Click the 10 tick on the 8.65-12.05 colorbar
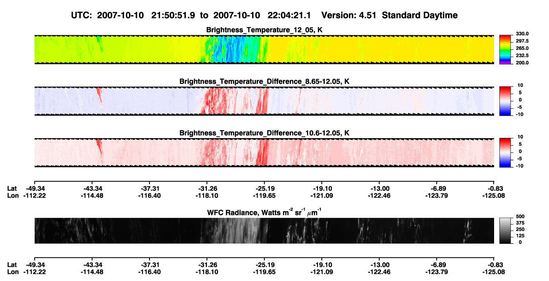549x281 pixels. coord(521,86)
